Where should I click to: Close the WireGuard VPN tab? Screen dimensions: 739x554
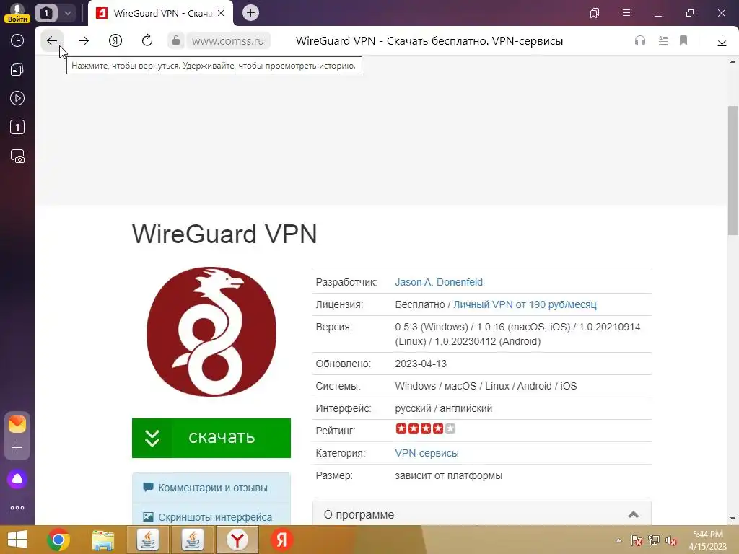pyautogui.click(x=221, y=13)
